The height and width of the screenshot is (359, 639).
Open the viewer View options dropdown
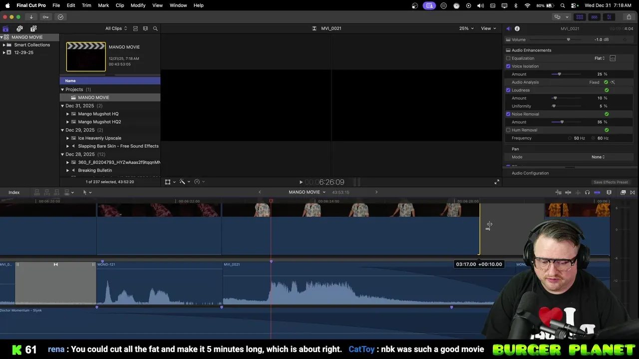pos(488,28)
